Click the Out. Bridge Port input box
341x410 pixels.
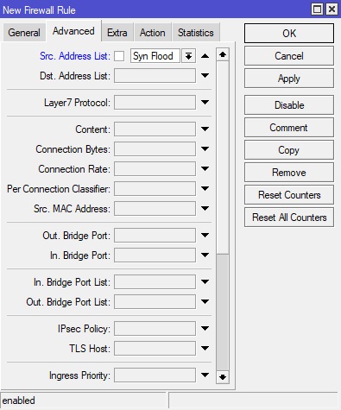click(x=155, y=236)
